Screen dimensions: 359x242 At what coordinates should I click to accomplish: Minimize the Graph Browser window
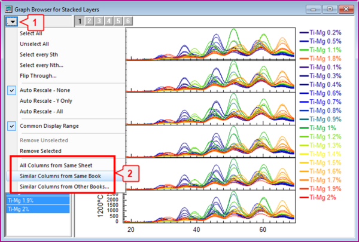tap(313, 10)
